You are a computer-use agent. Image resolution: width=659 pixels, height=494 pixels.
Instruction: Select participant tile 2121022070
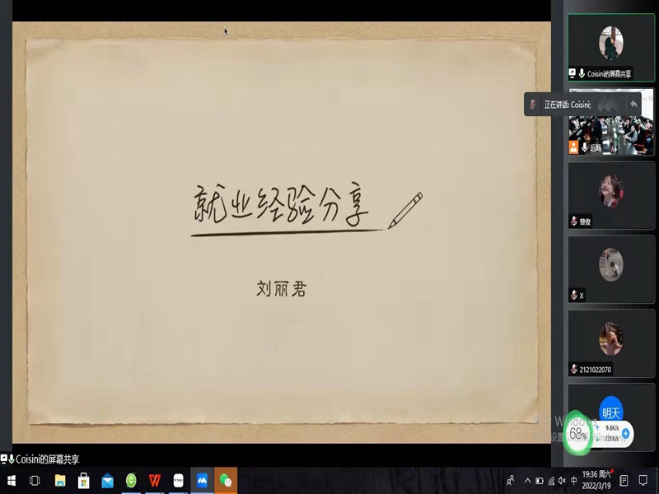[610, 343]
